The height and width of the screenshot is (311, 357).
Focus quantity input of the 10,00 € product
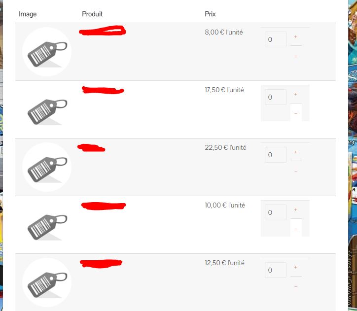tap(276, 212)
